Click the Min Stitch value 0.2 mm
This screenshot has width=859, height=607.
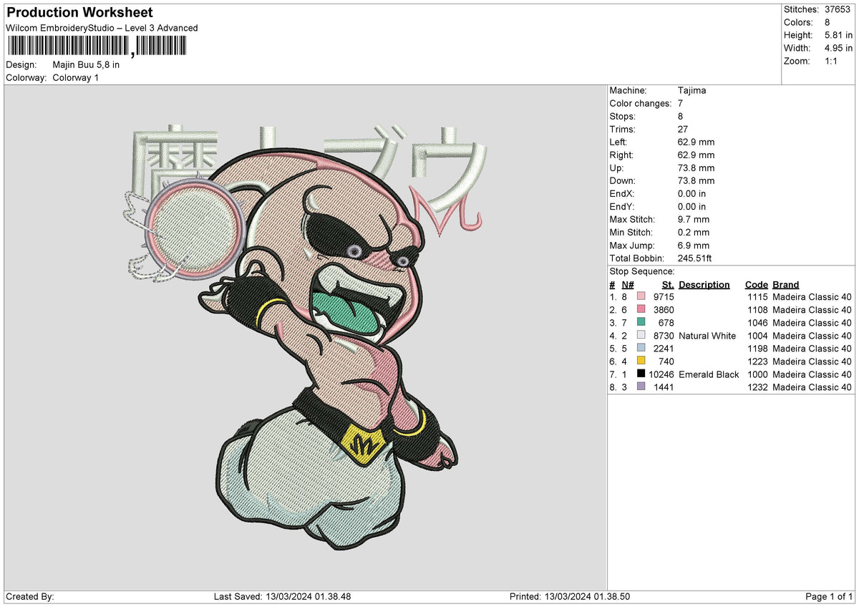(x=694, y=233)
